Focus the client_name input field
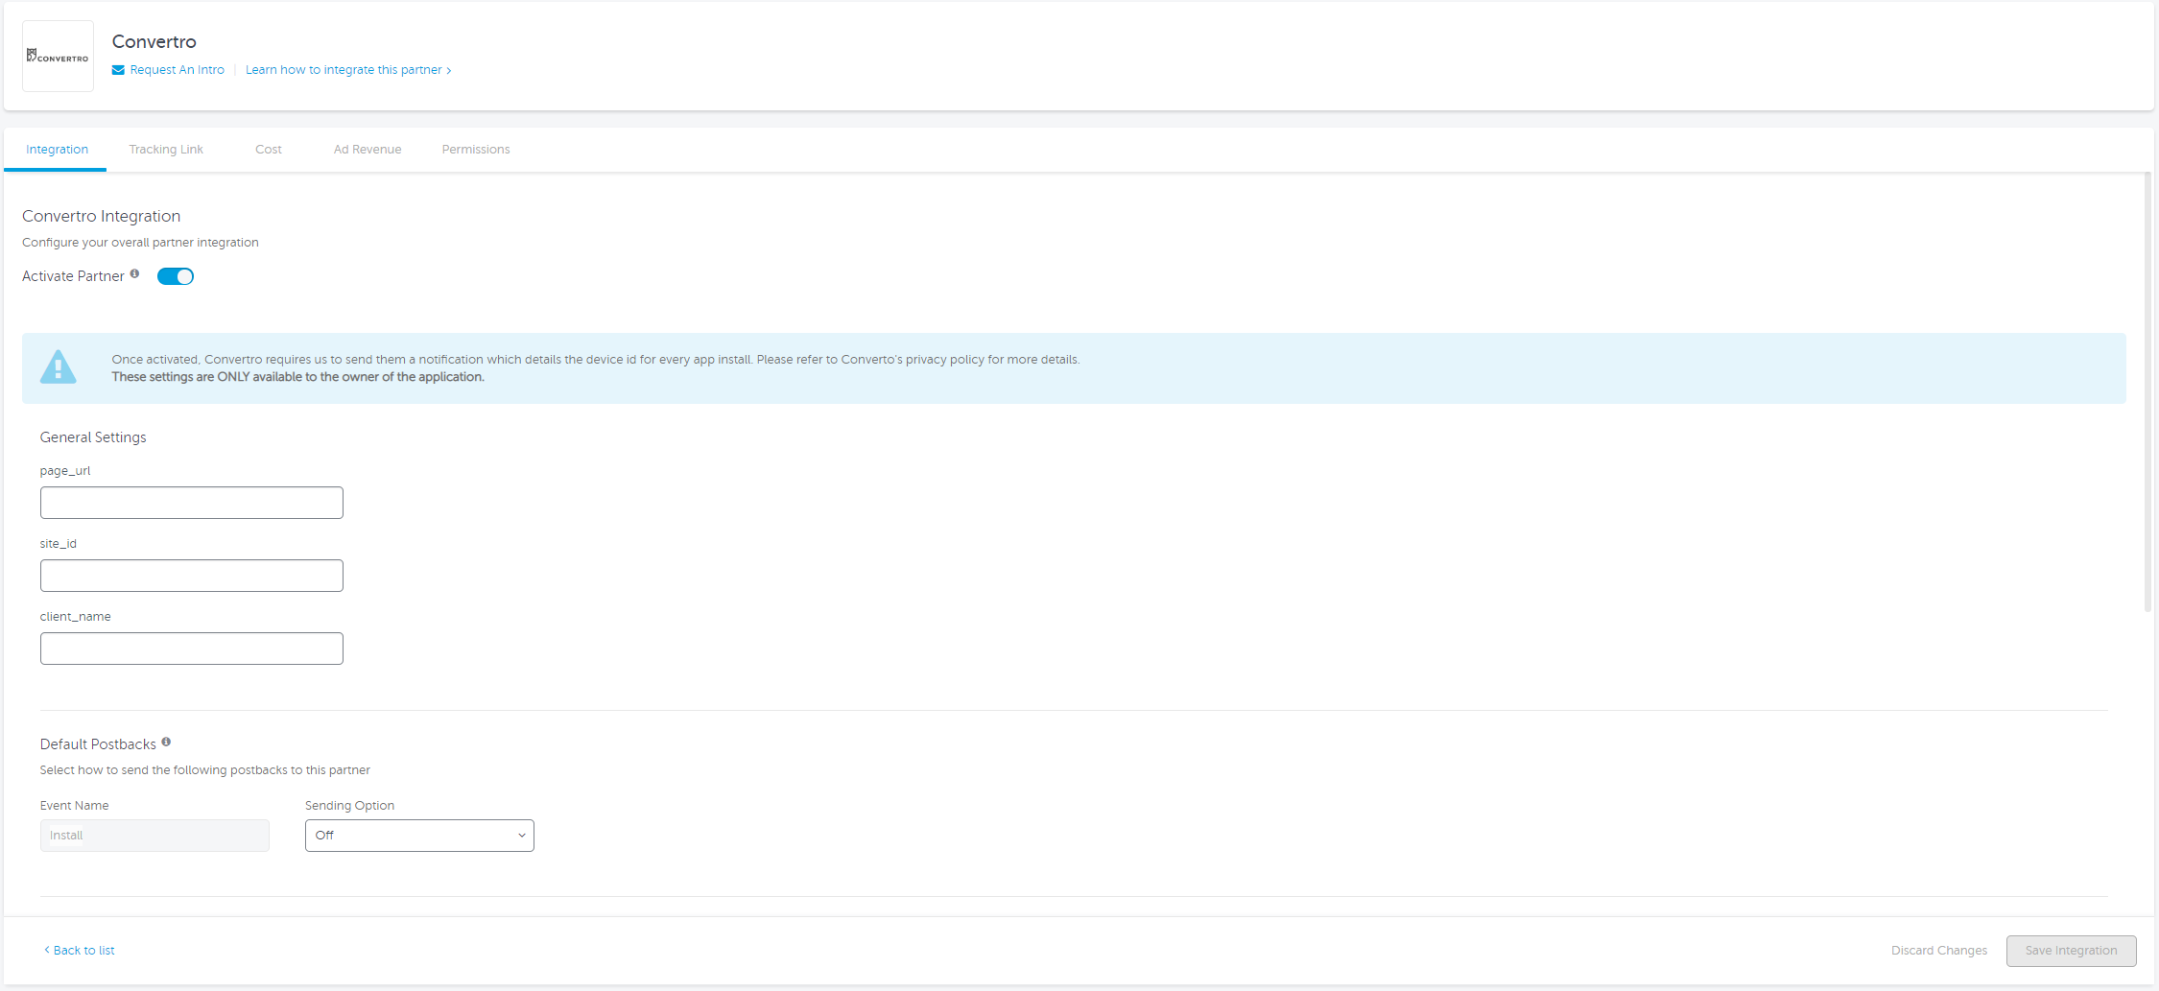Screen dimensions: 2159x991 tap(192, 649)
